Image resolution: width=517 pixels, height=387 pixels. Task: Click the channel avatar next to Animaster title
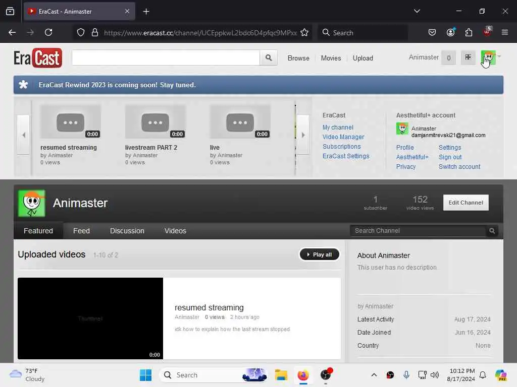click(32, 203)
